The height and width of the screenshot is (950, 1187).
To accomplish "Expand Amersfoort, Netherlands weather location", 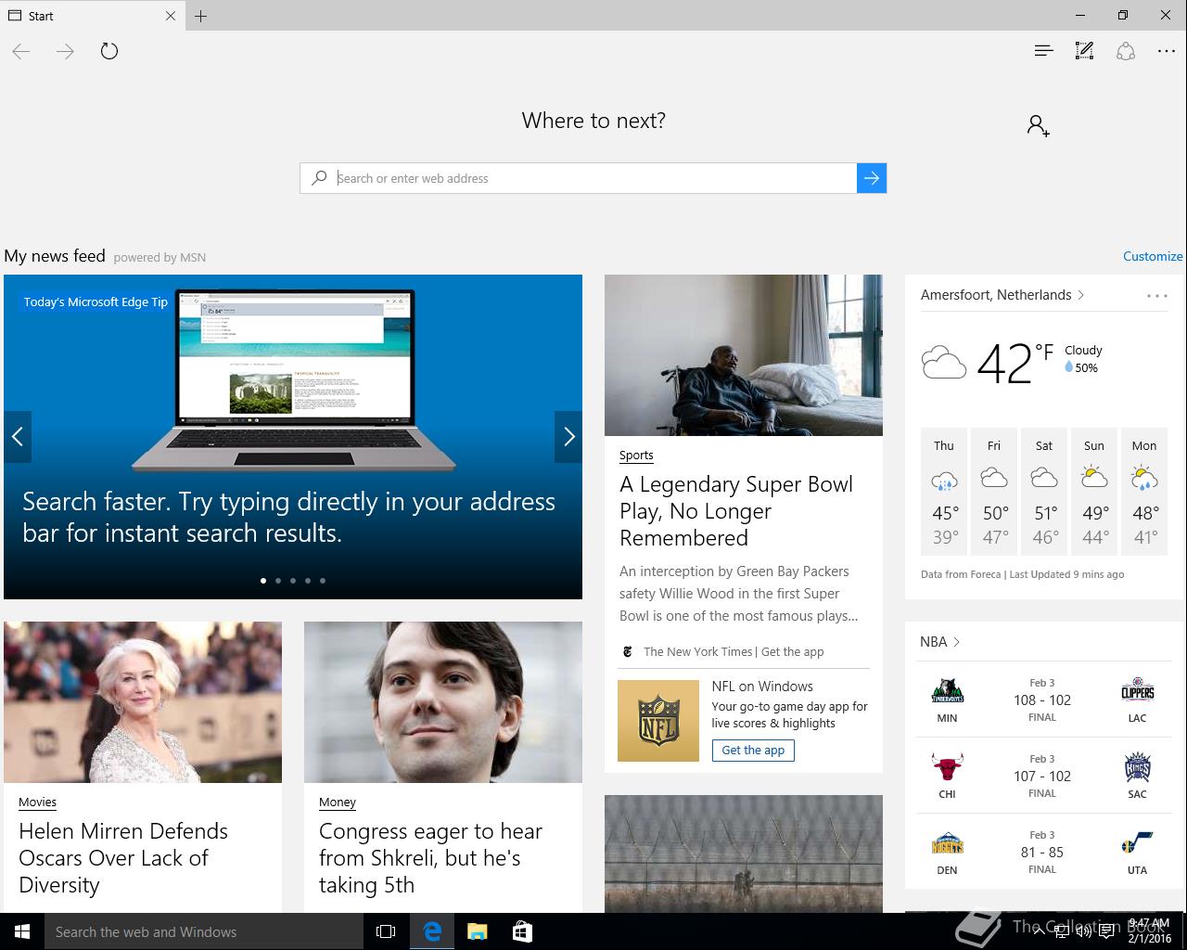I will click(x=1002, y=295).
